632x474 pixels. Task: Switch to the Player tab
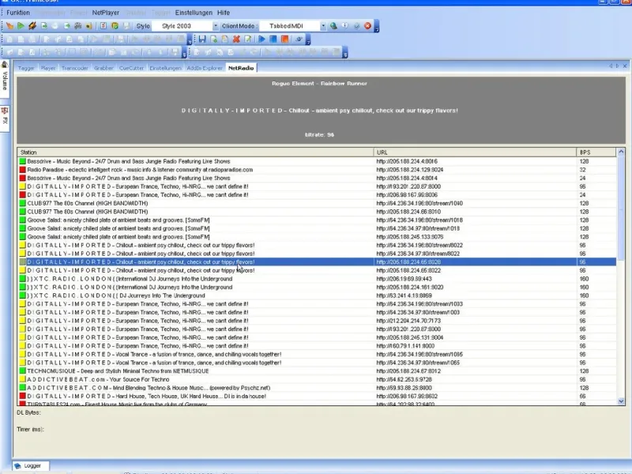48,68
